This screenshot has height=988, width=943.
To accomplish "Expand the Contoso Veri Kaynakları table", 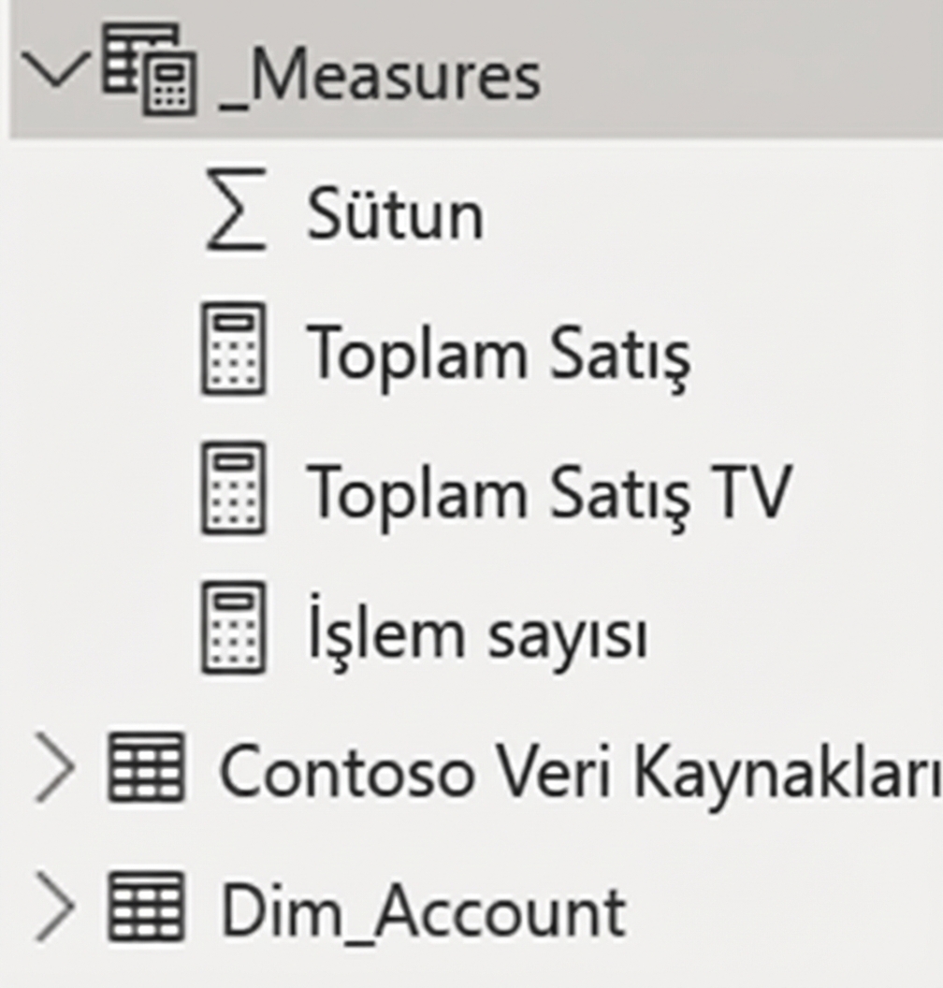I will [x=56, y=767].
